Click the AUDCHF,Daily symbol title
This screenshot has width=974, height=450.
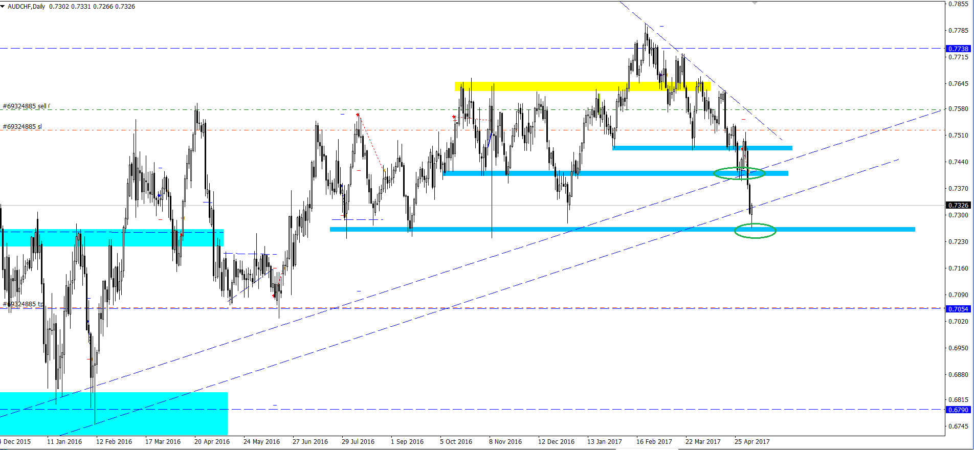pos(27,7)
